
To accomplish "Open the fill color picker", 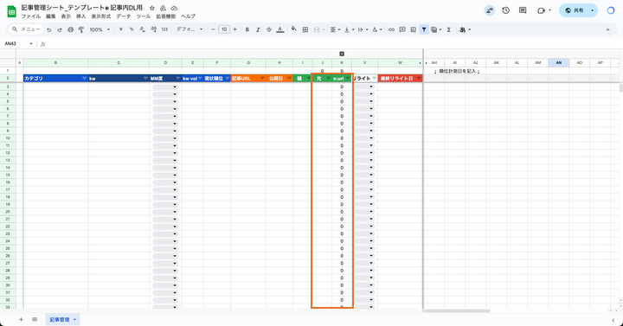I will [293, 29].
